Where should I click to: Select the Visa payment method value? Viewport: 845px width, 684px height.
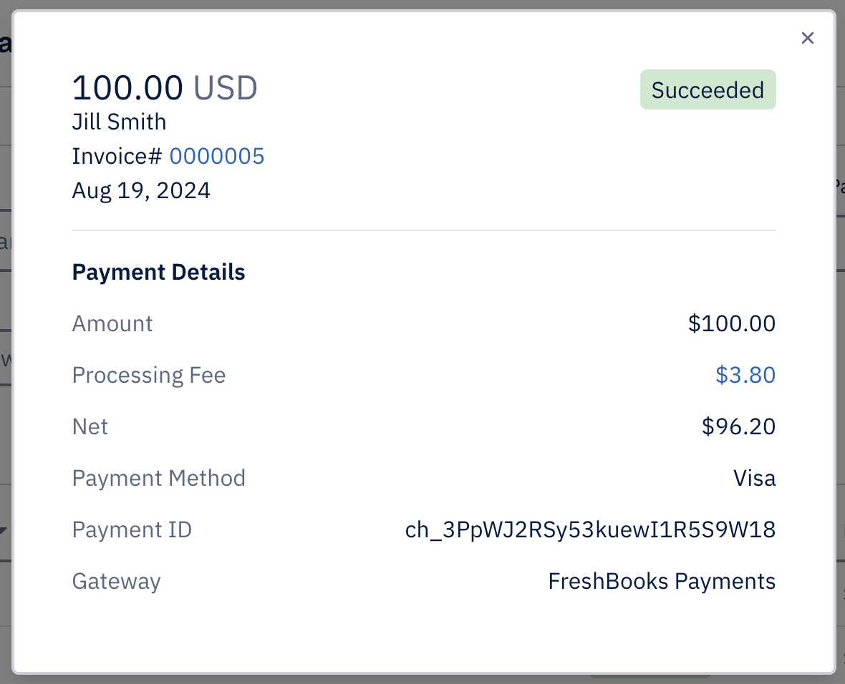click(754, 478)
